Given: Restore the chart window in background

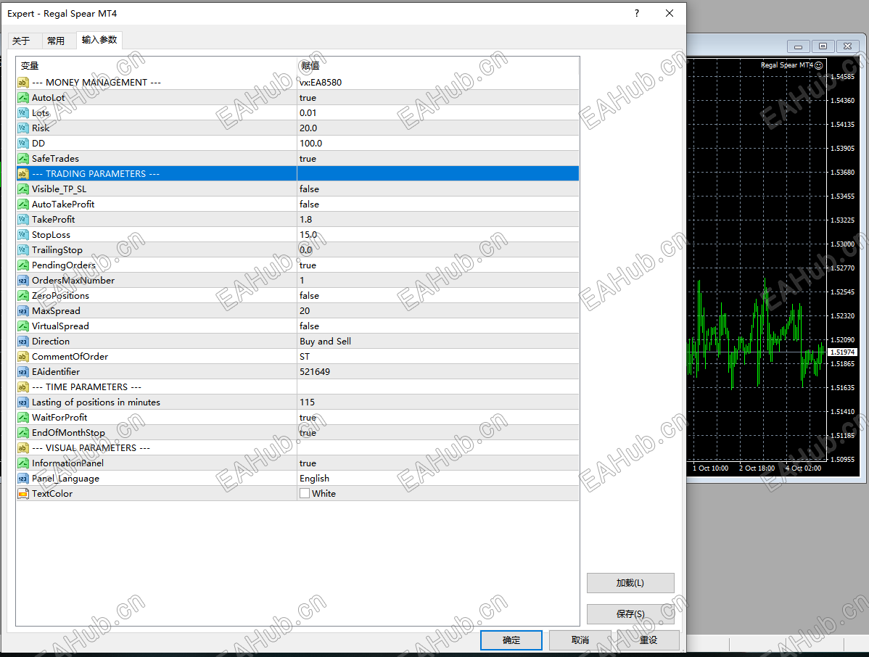Looking at the screenshot, I should click(x=823, y=46).
